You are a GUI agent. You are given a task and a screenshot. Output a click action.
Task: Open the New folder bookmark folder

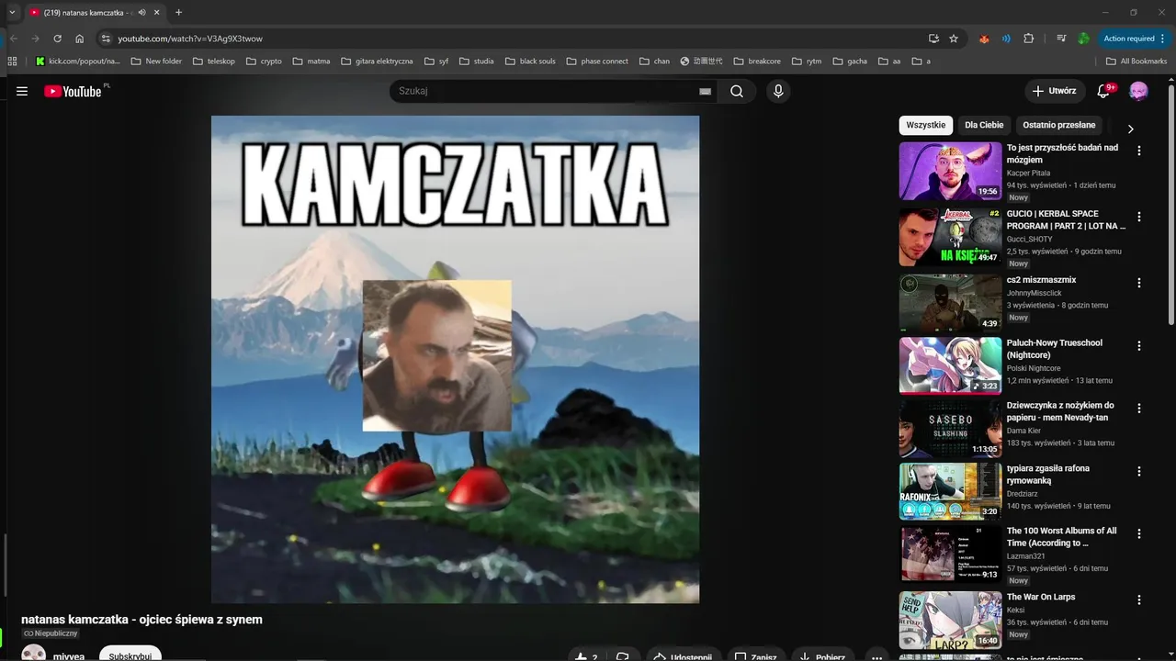pyautogui.click(x=156, y=62)
